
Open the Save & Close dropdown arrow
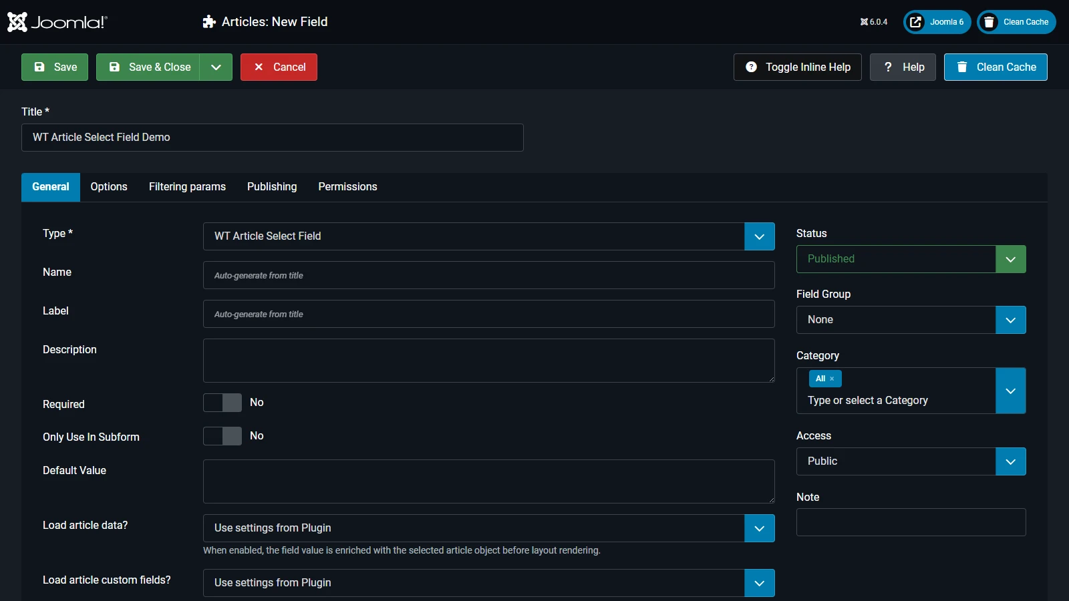216,67
